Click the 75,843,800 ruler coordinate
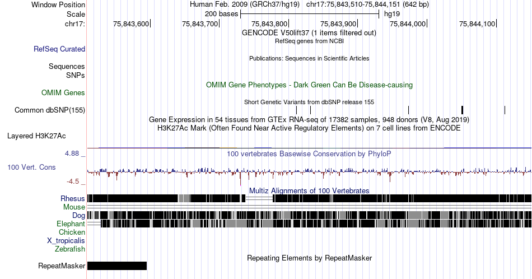The height and width of the screenshot is (279, 532). pos(269,24)
